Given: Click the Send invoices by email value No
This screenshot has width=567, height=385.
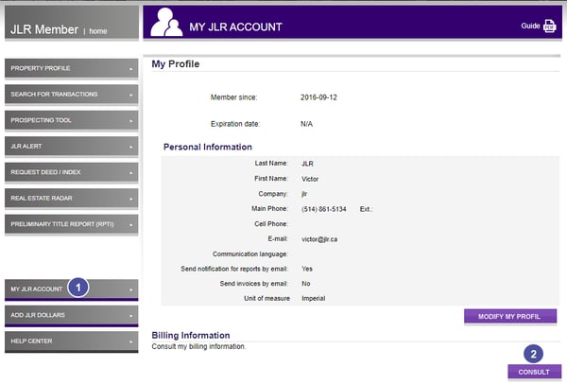Looking at the screenshot, I should pos(306,284).
